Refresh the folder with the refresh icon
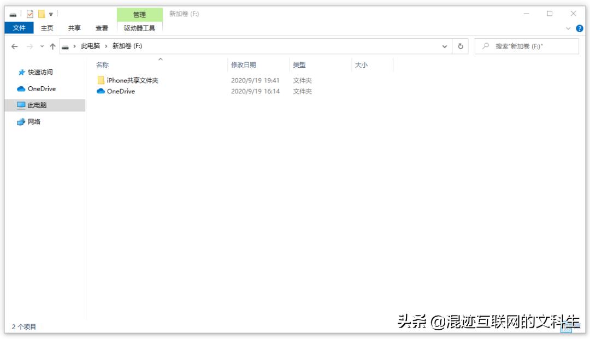 [461, 46]
